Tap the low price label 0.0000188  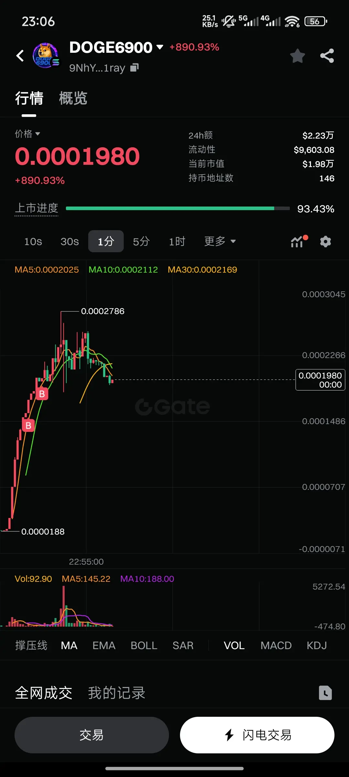pos(43,532)
